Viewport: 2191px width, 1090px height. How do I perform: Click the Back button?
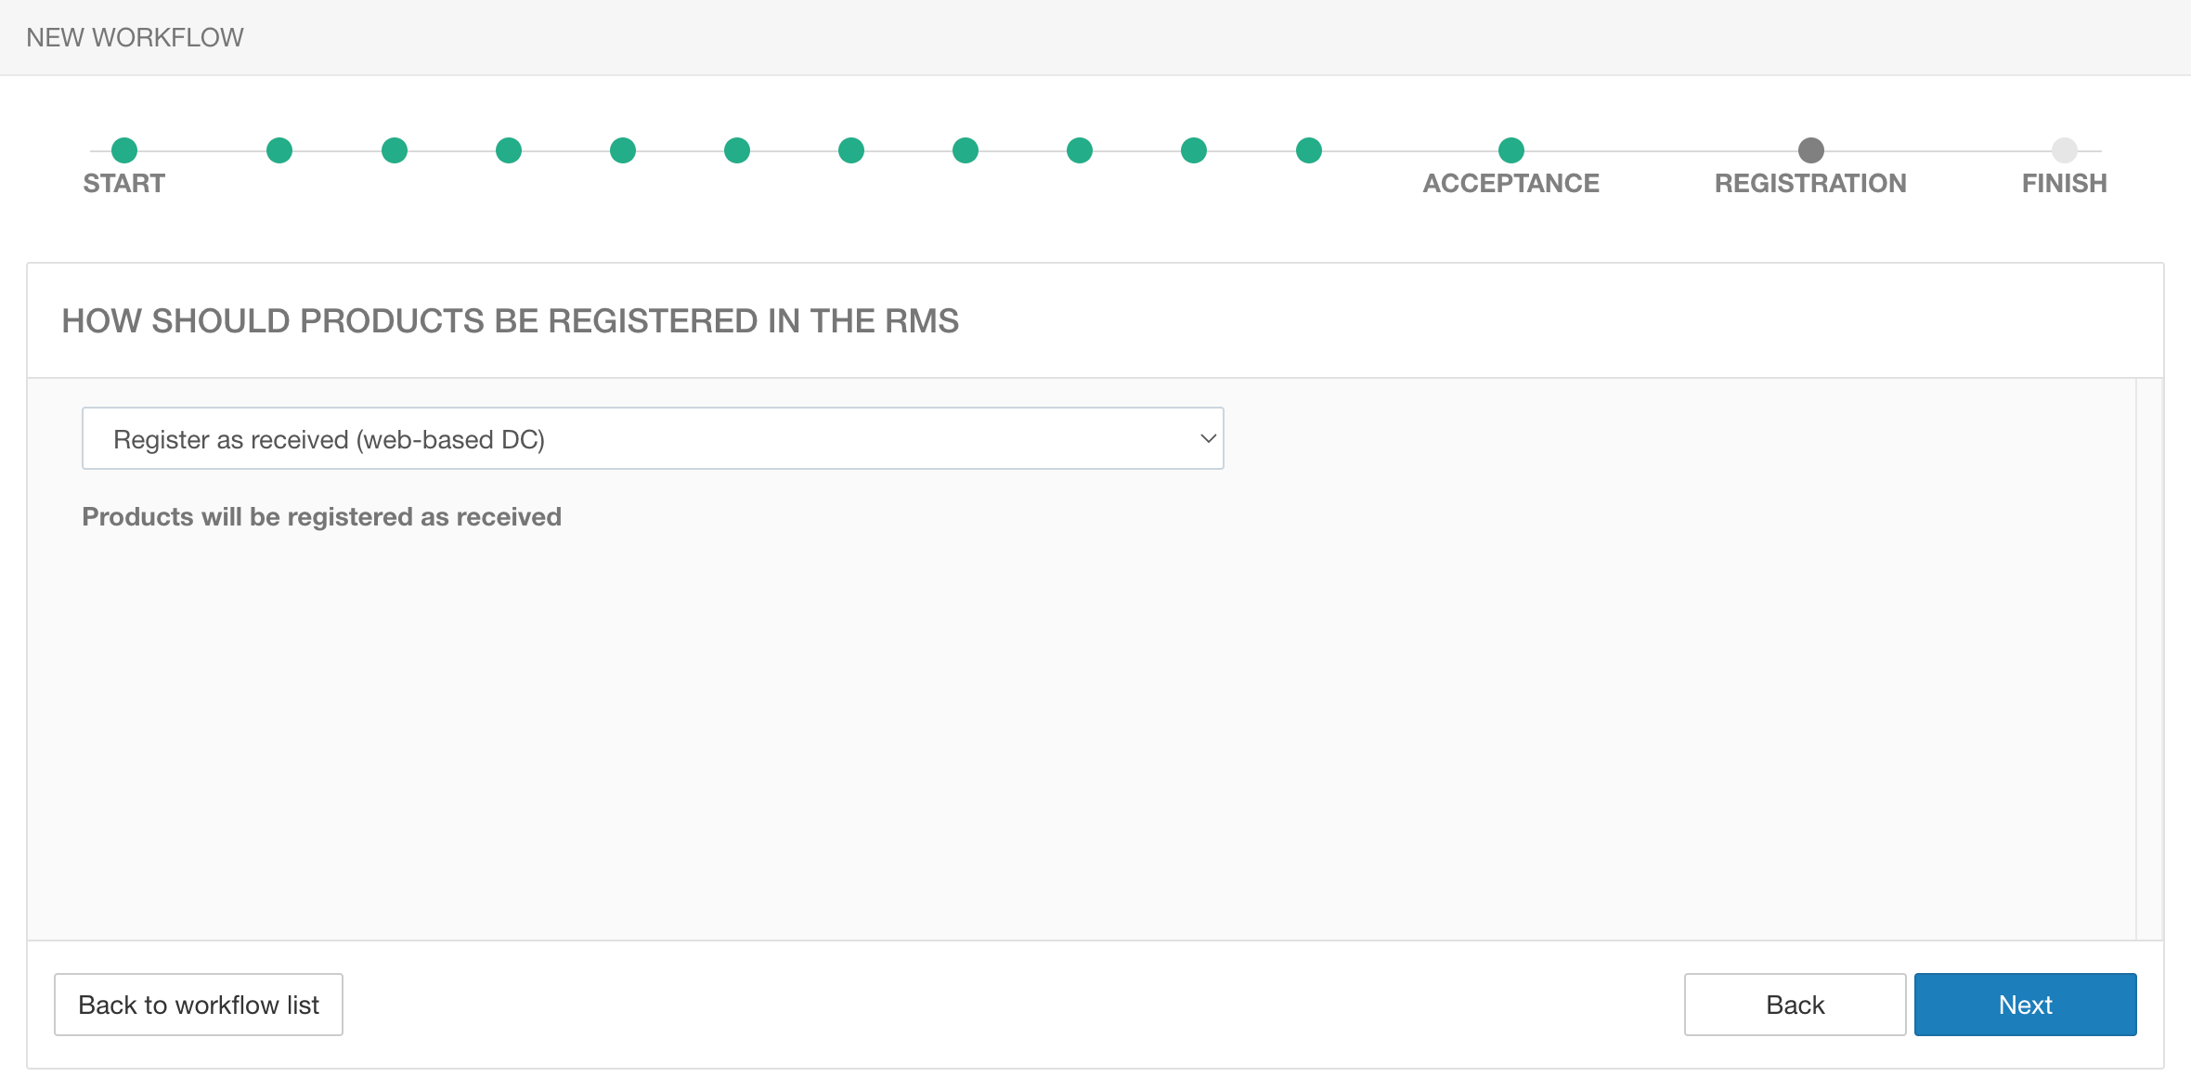(x=1795, y=1005)
